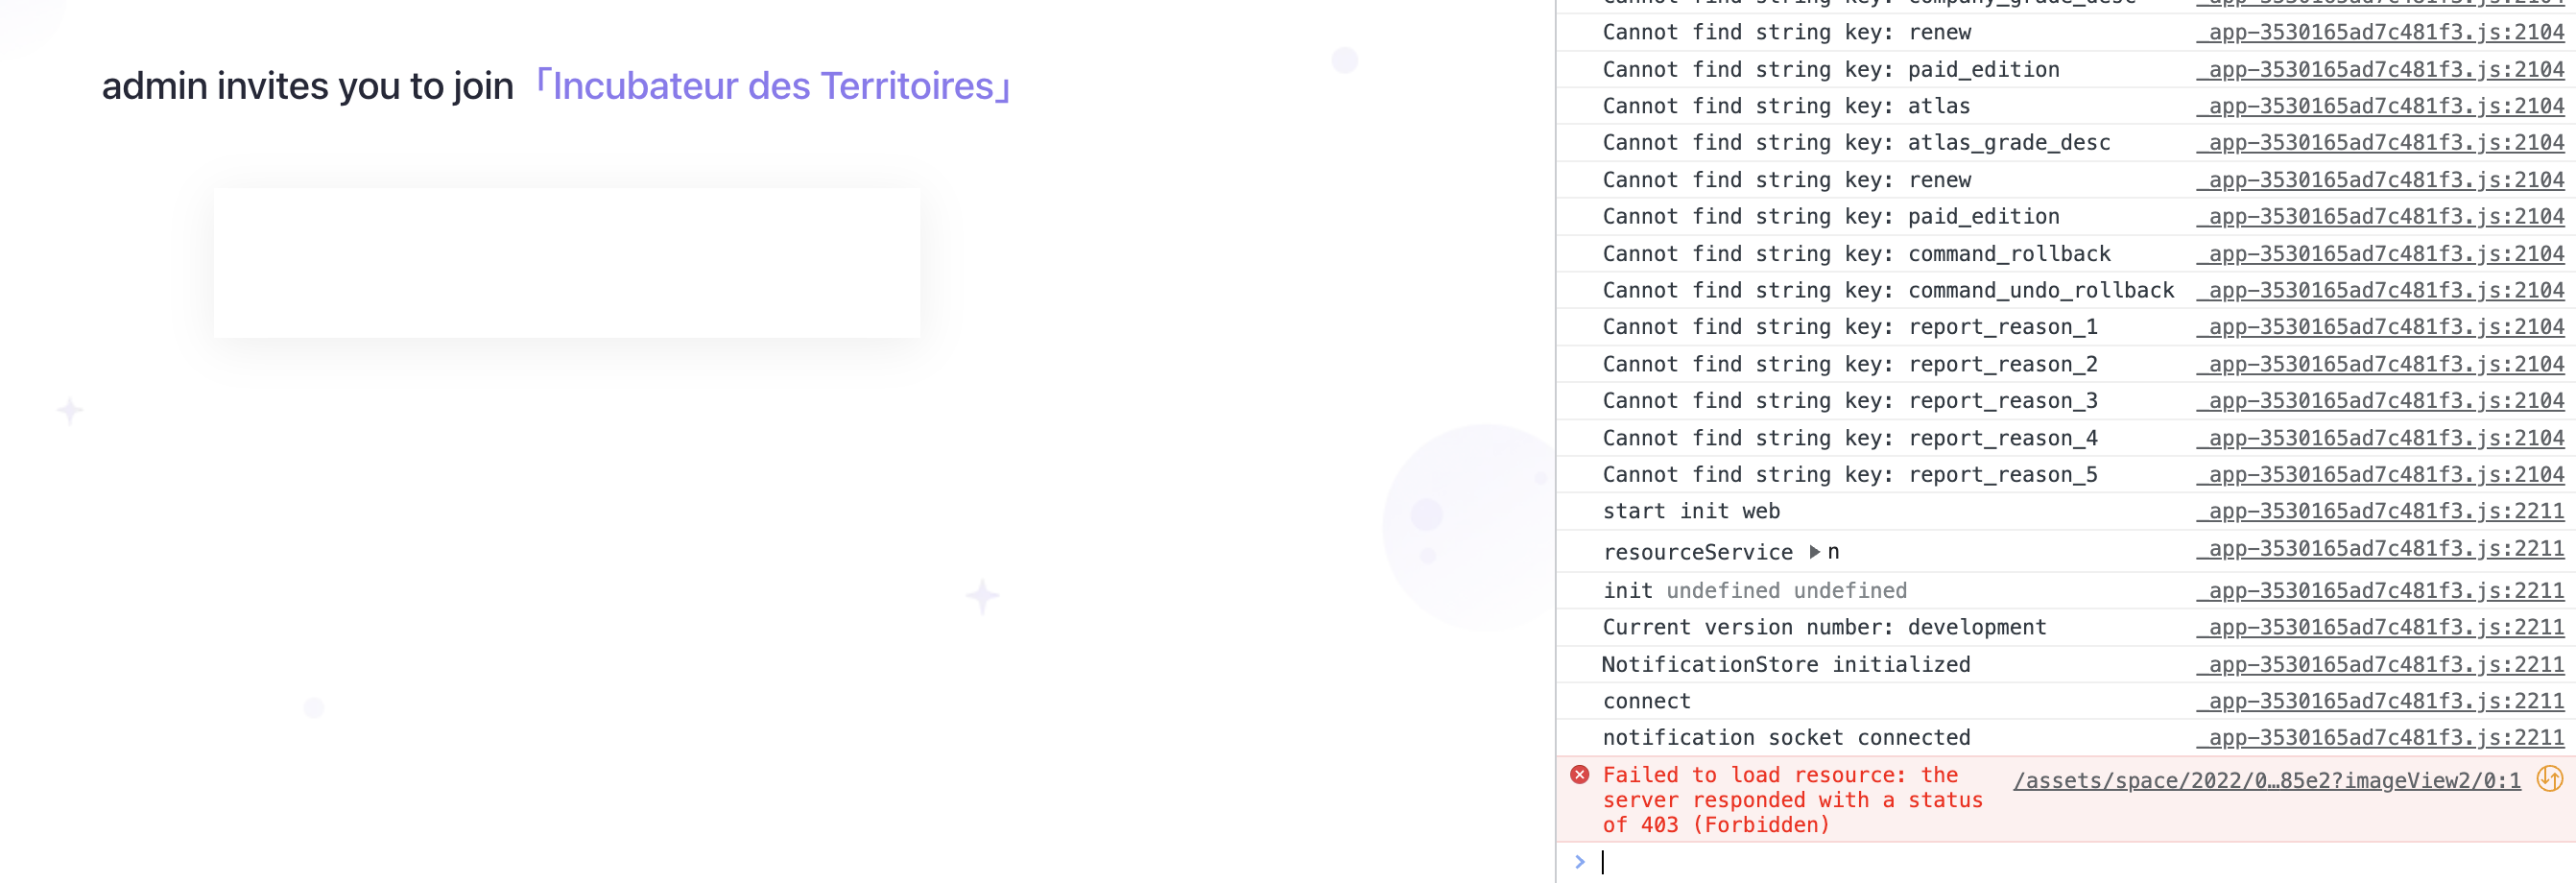Open source link for atlas_grade_desc message
The width and height of the screenshot is (2576, 883).
coord(2380,143)
